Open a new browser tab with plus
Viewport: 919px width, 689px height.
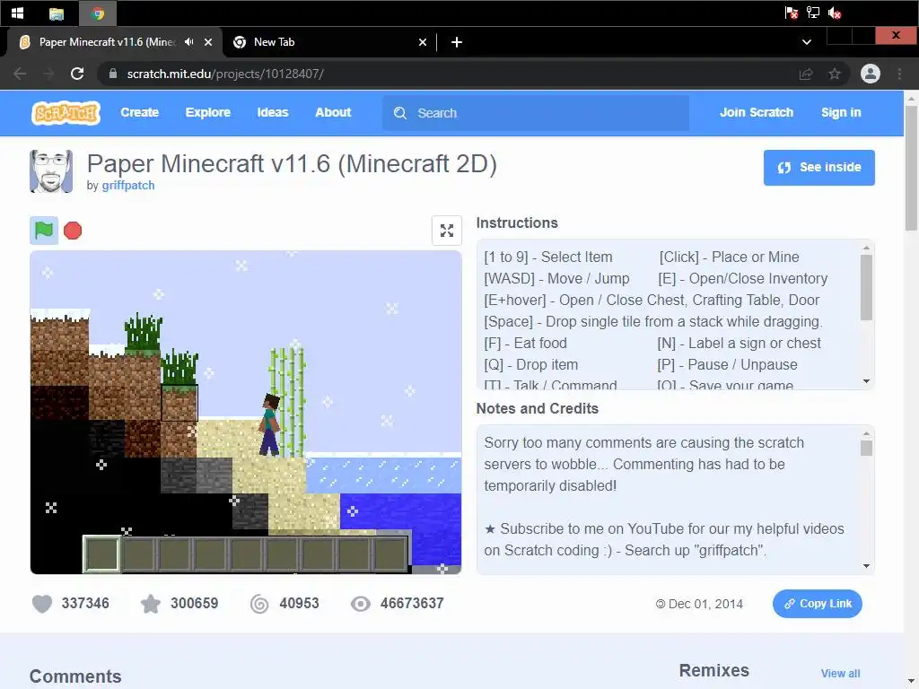457,42
